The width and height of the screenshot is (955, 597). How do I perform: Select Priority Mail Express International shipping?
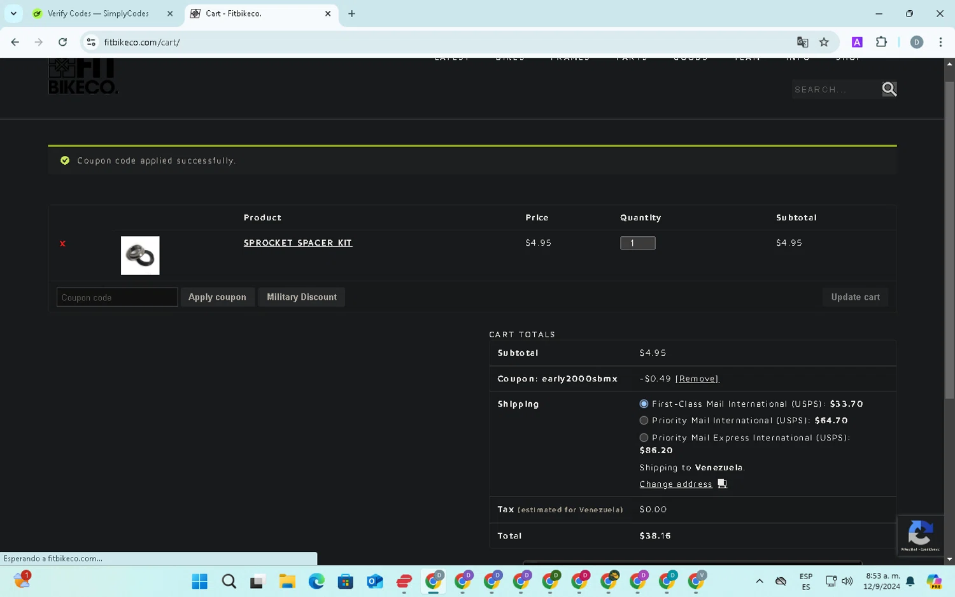point(644,437)
